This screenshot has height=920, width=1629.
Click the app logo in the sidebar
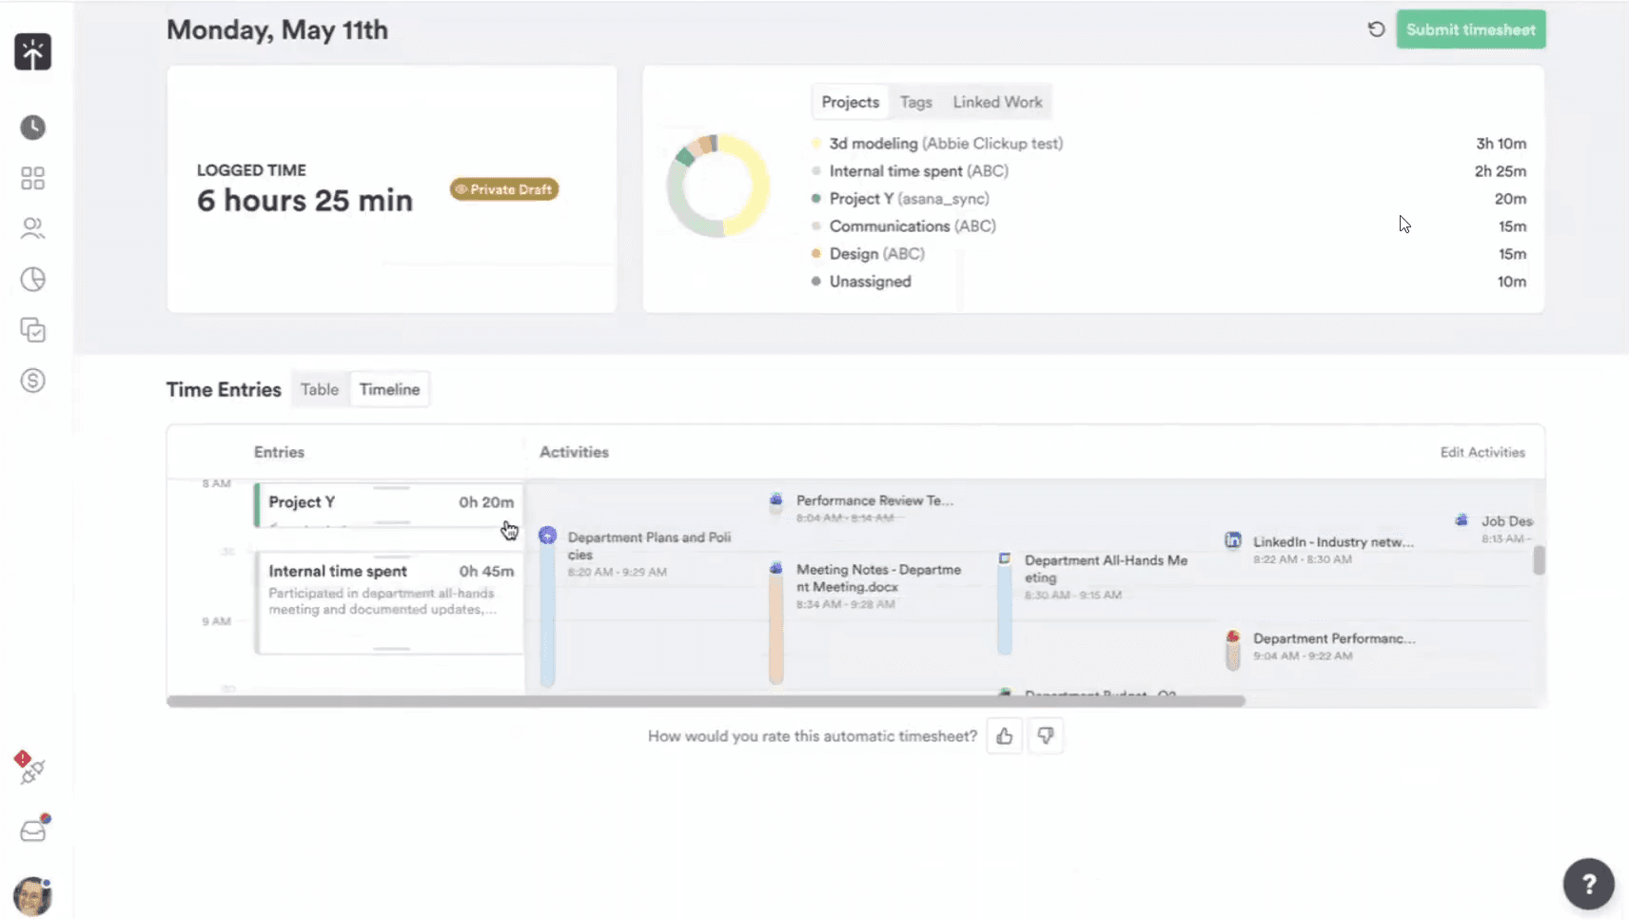coord(32,52)
